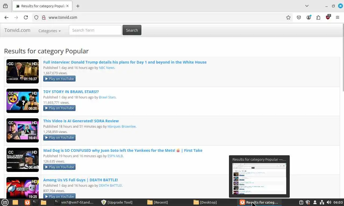Screen dimensions: 344x206
Task: Expand the Categories dropdown
Action: pos(49,31)
